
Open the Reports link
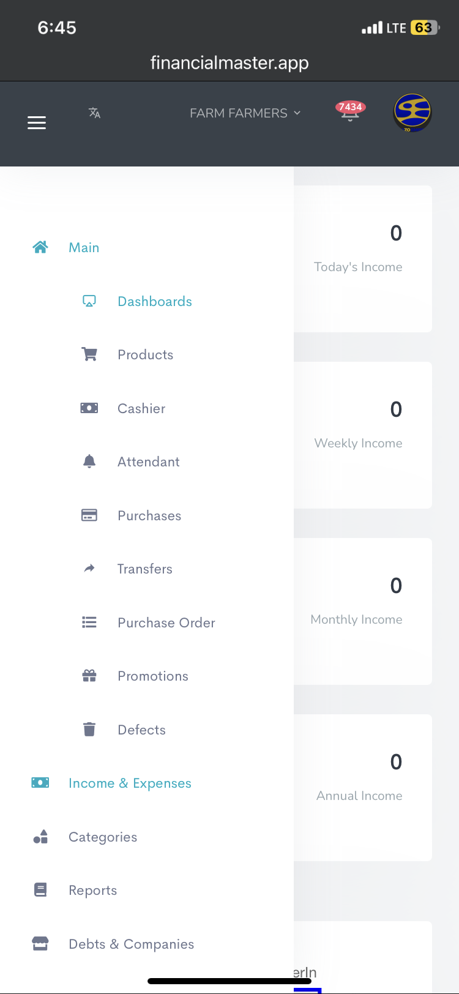(92, 890)
